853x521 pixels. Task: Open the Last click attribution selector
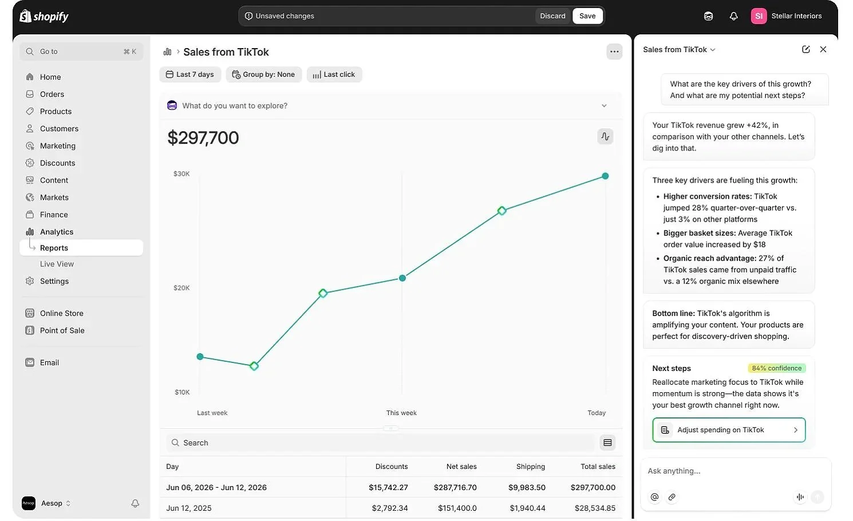coord(334,74)
